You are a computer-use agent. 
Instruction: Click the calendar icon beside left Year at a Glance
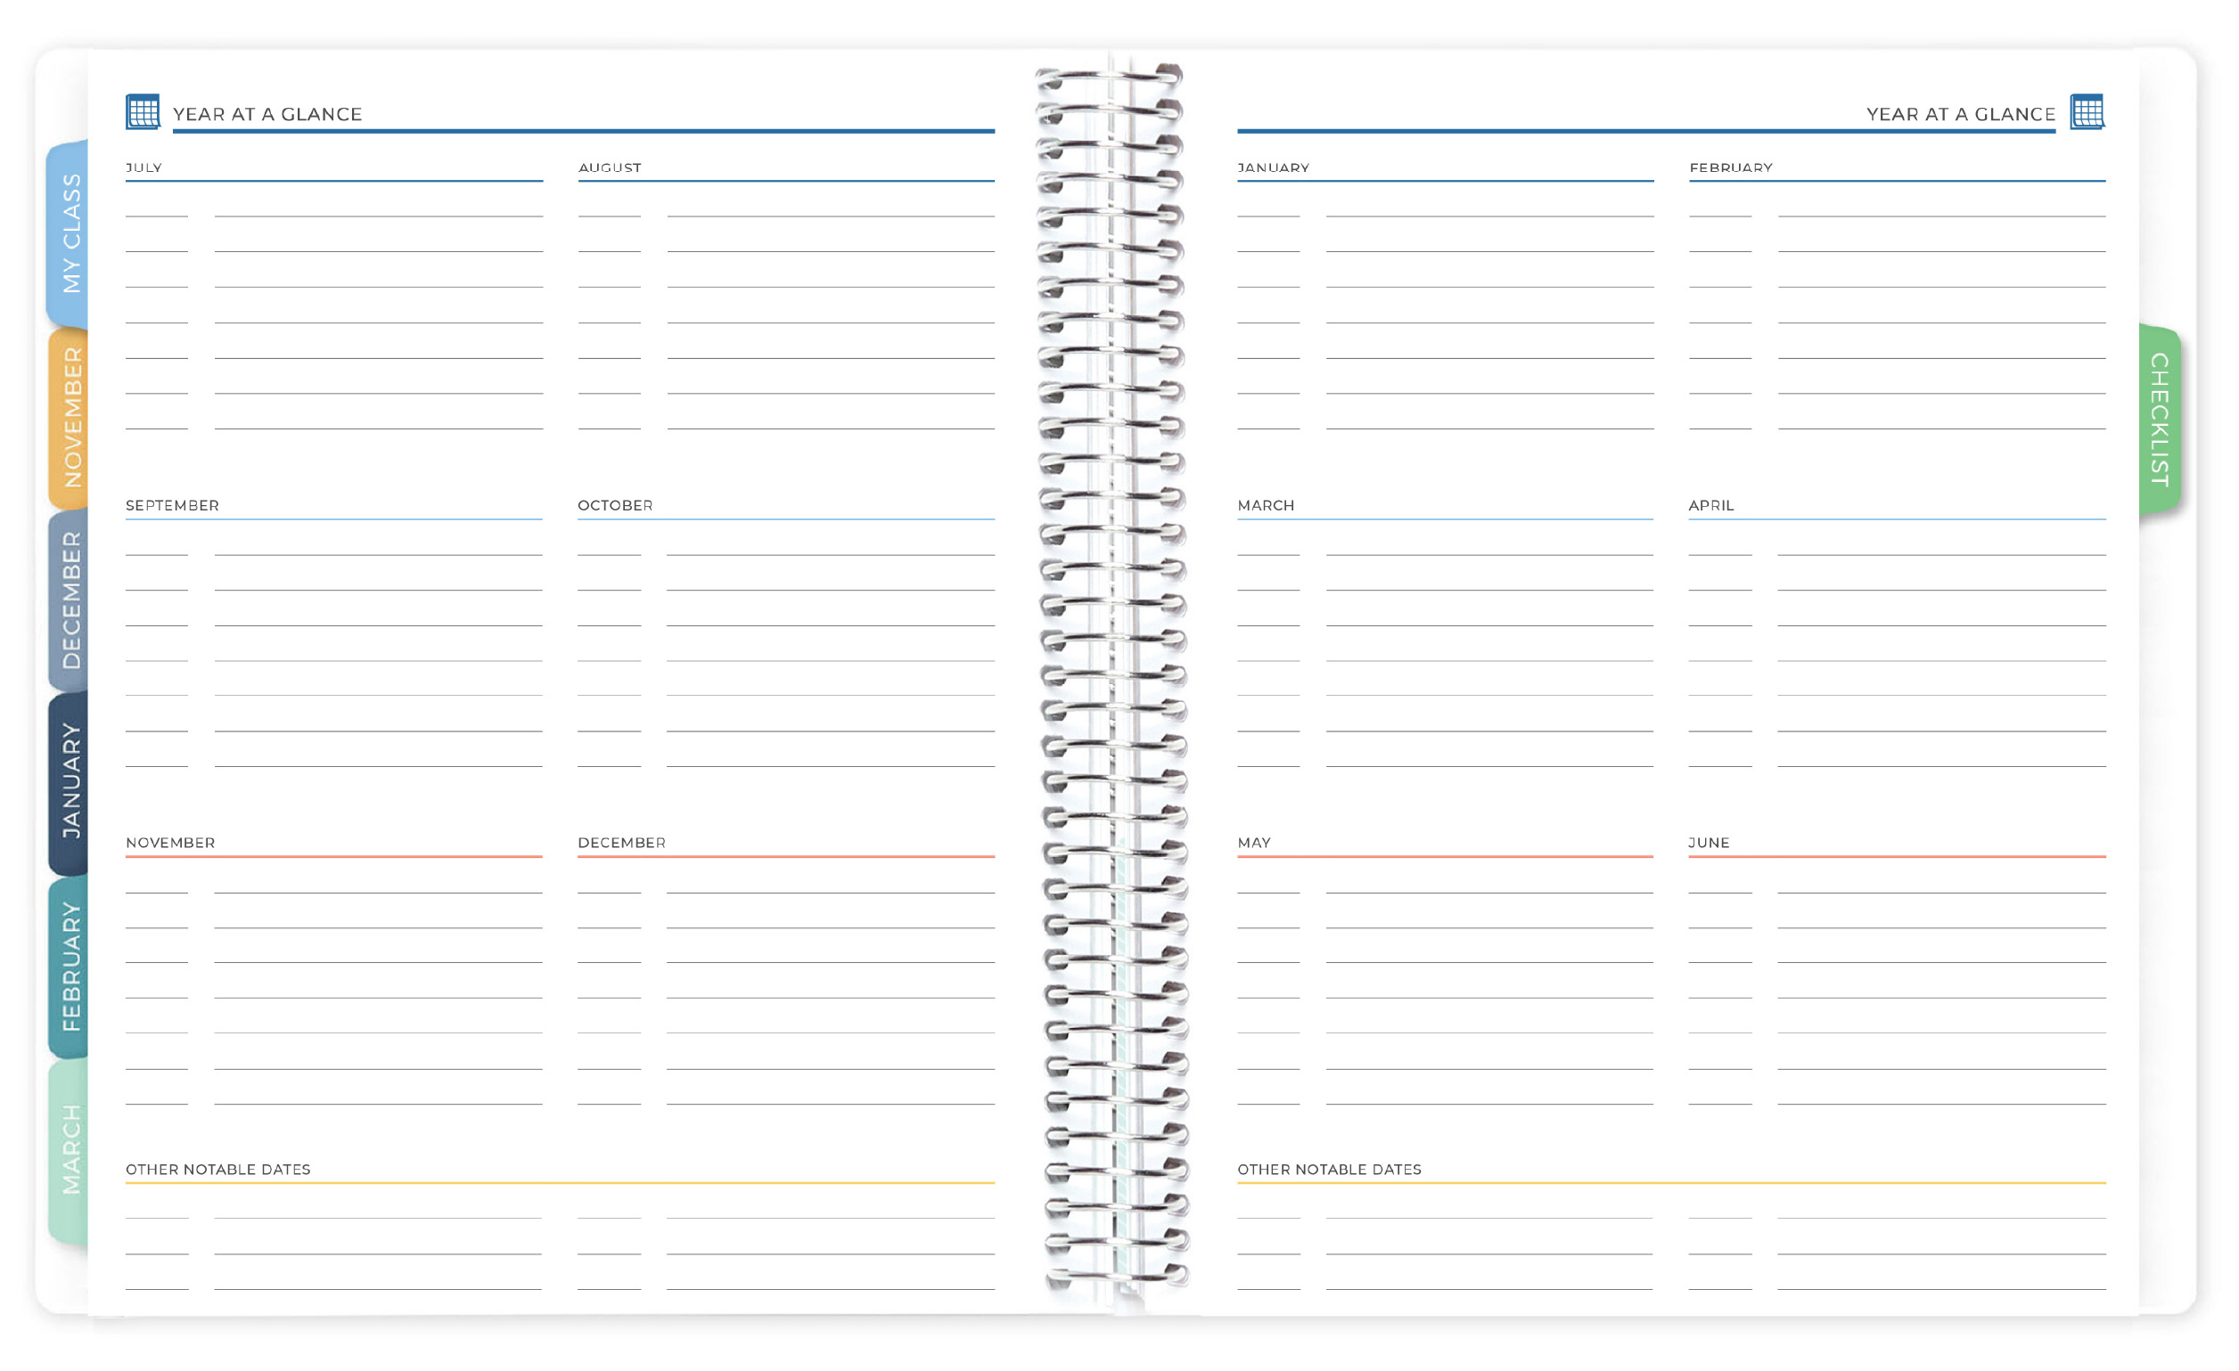point(143,110)
